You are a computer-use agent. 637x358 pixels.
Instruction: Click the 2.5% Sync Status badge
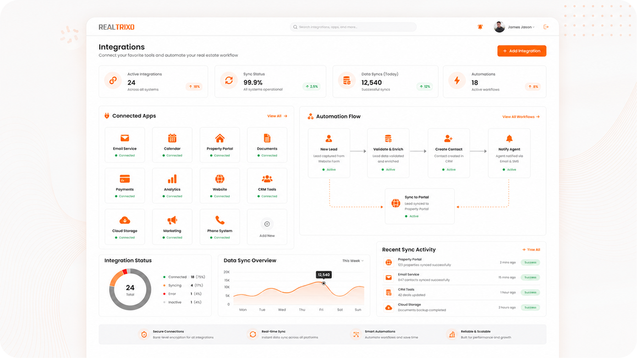point(312,87)
